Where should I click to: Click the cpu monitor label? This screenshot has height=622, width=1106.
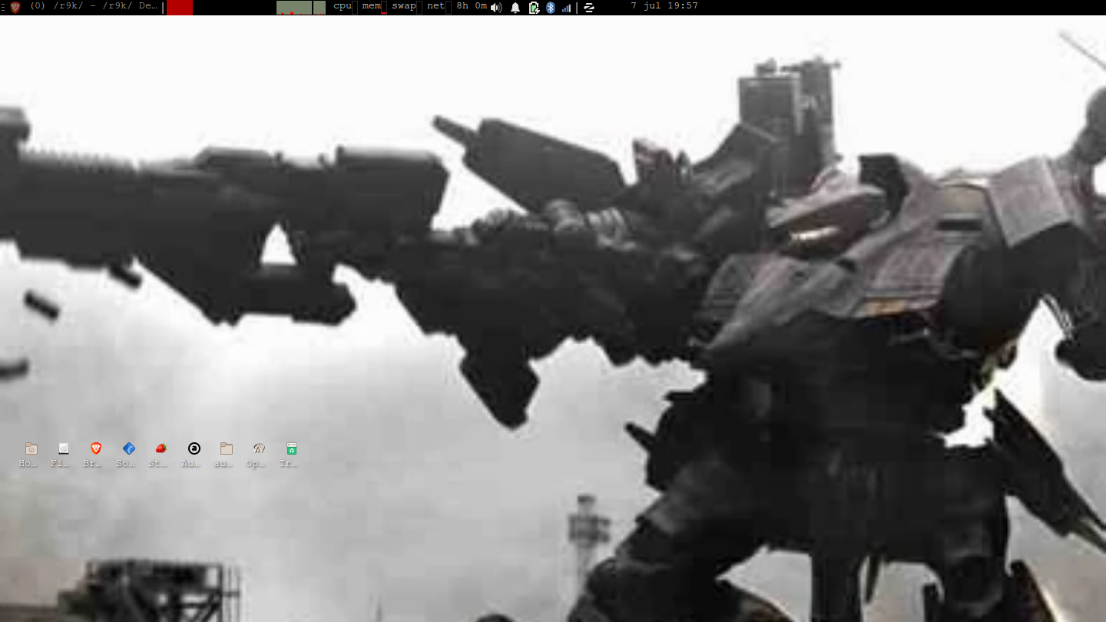click(x=343, y=6)
